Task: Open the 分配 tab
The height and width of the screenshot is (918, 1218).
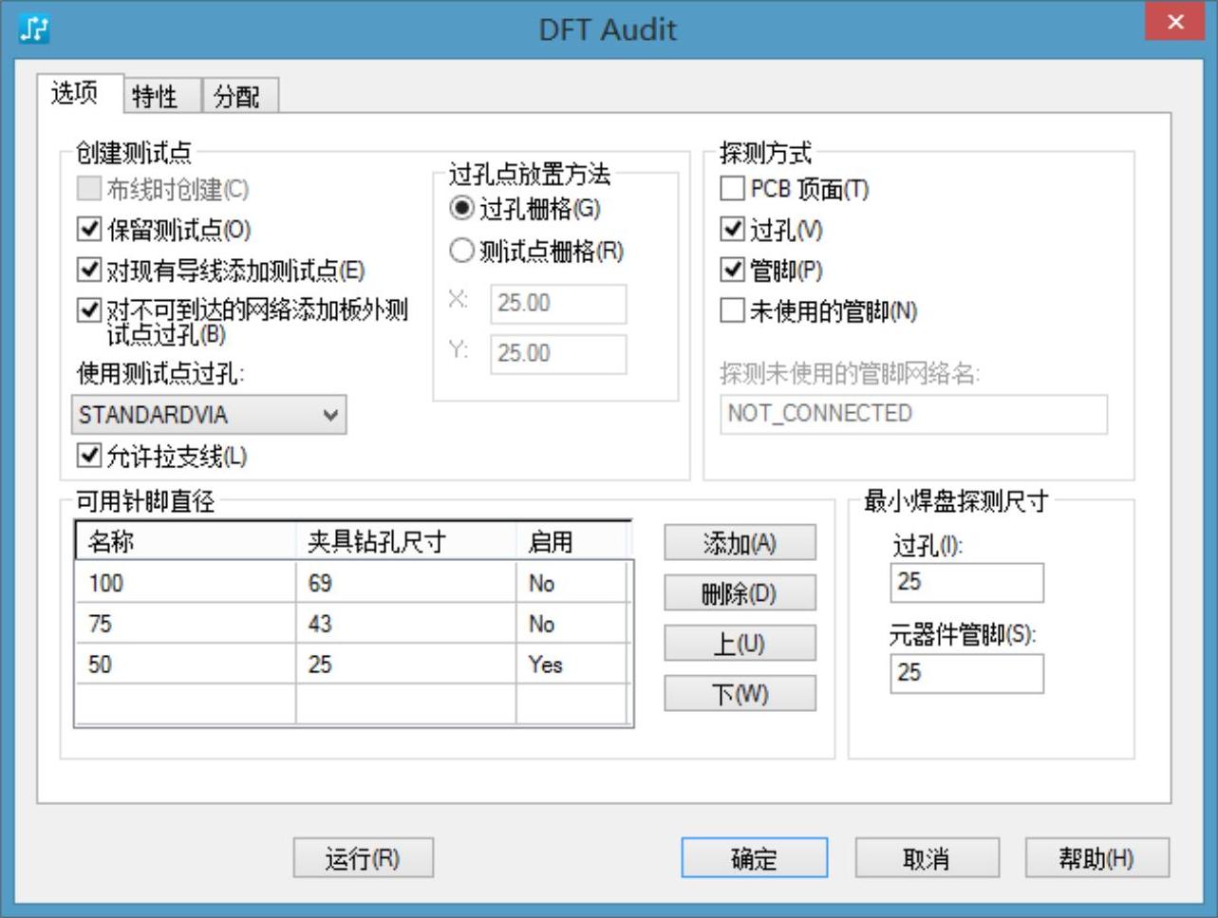Action: point(236,96)
